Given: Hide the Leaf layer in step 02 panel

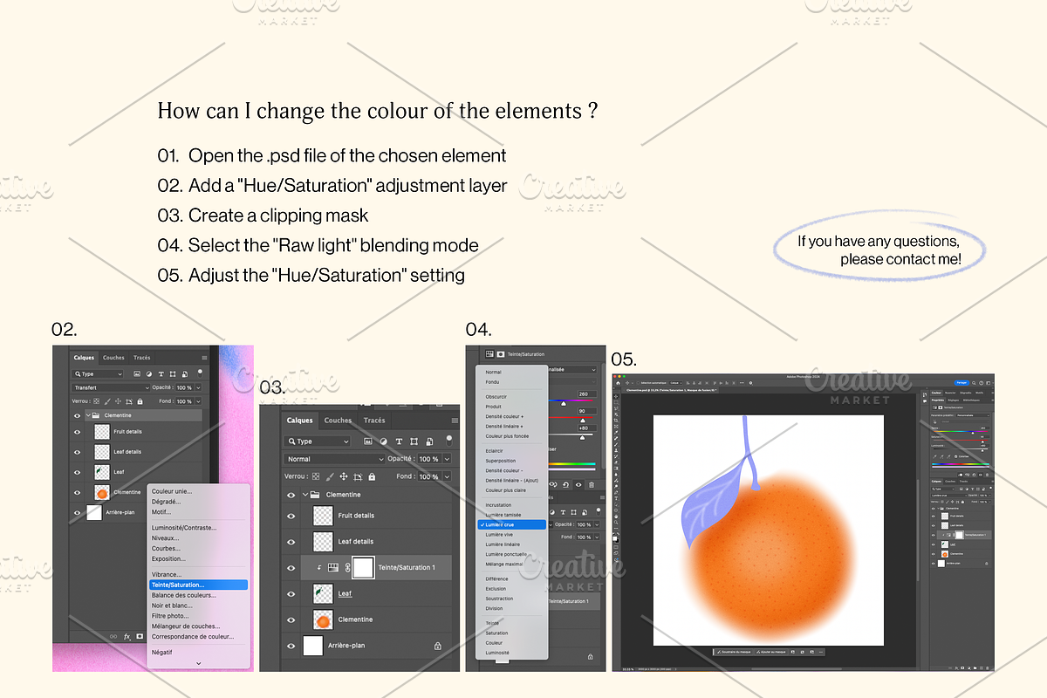Looking at the screenshot, I should pos(77,472).
